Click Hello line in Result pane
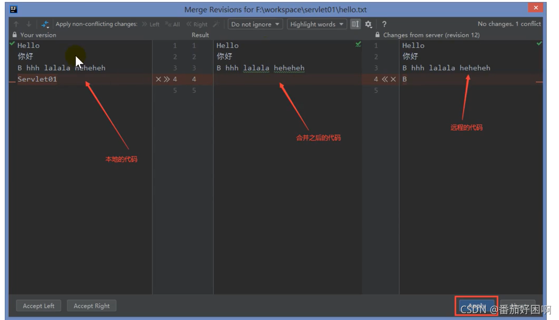559x320 pixels. (227, 46)
